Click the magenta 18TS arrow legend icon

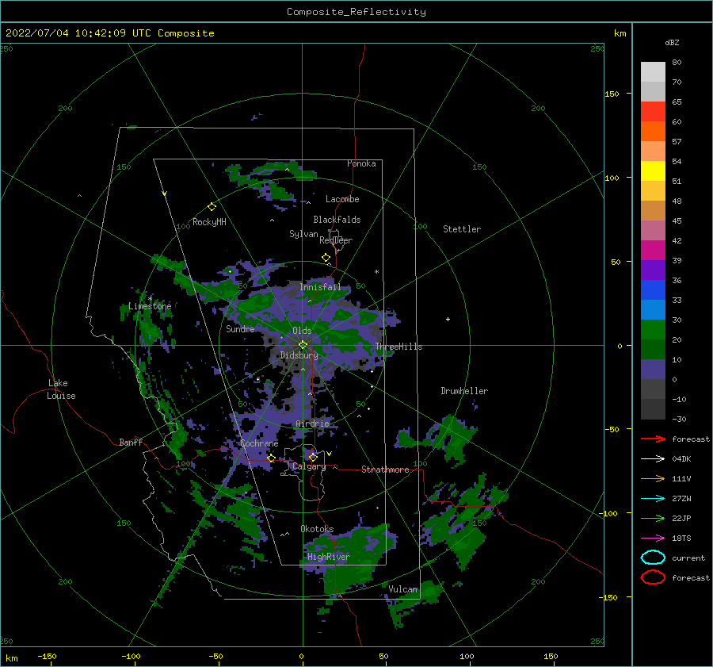coord(653,539)
